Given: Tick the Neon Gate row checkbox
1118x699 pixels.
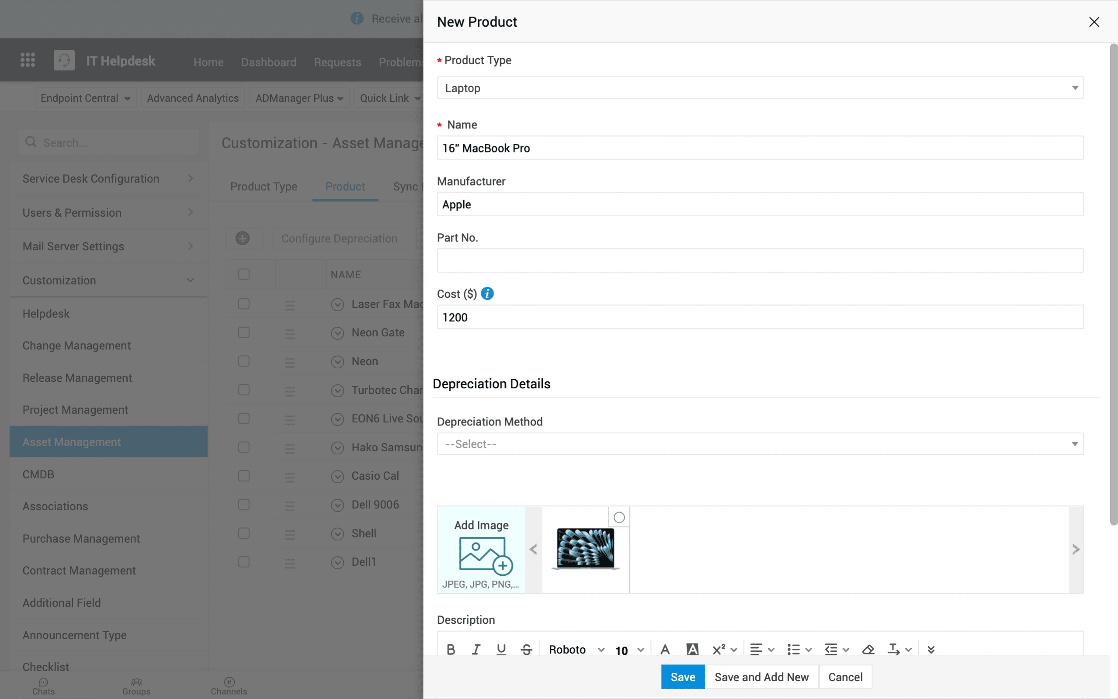Looking at the screenshot, I should coord(244,332).
